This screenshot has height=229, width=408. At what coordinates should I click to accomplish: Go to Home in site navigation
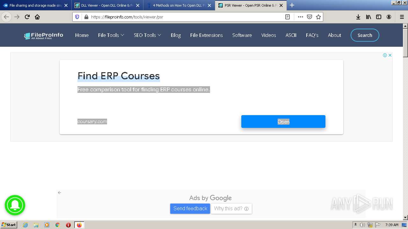(82, 35)
